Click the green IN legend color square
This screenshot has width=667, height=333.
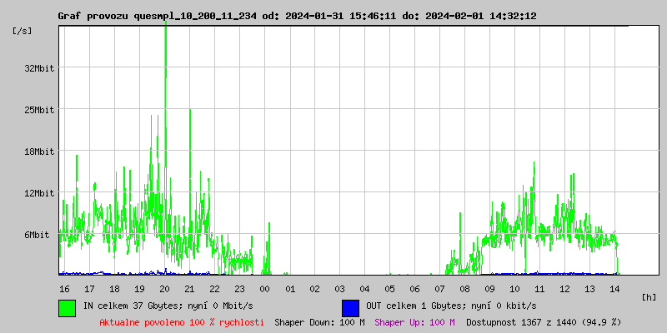[67, 307]
